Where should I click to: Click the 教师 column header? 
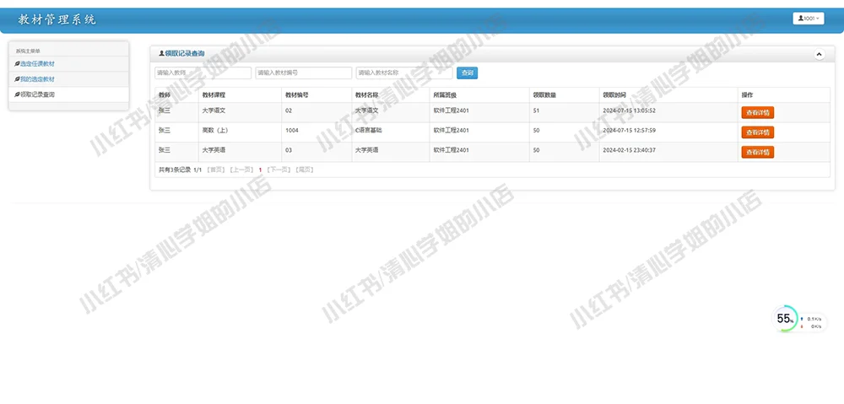point(165,94)
